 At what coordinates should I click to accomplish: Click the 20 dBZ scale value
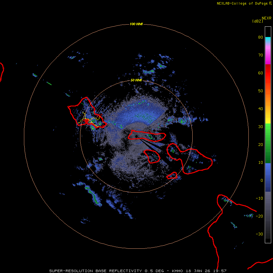261,145
